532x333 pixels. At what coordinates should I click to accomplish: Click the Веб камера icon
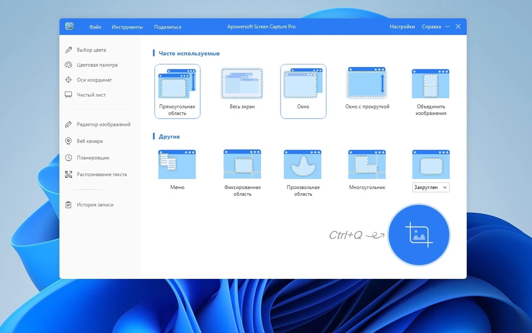[x=68, y=141]
